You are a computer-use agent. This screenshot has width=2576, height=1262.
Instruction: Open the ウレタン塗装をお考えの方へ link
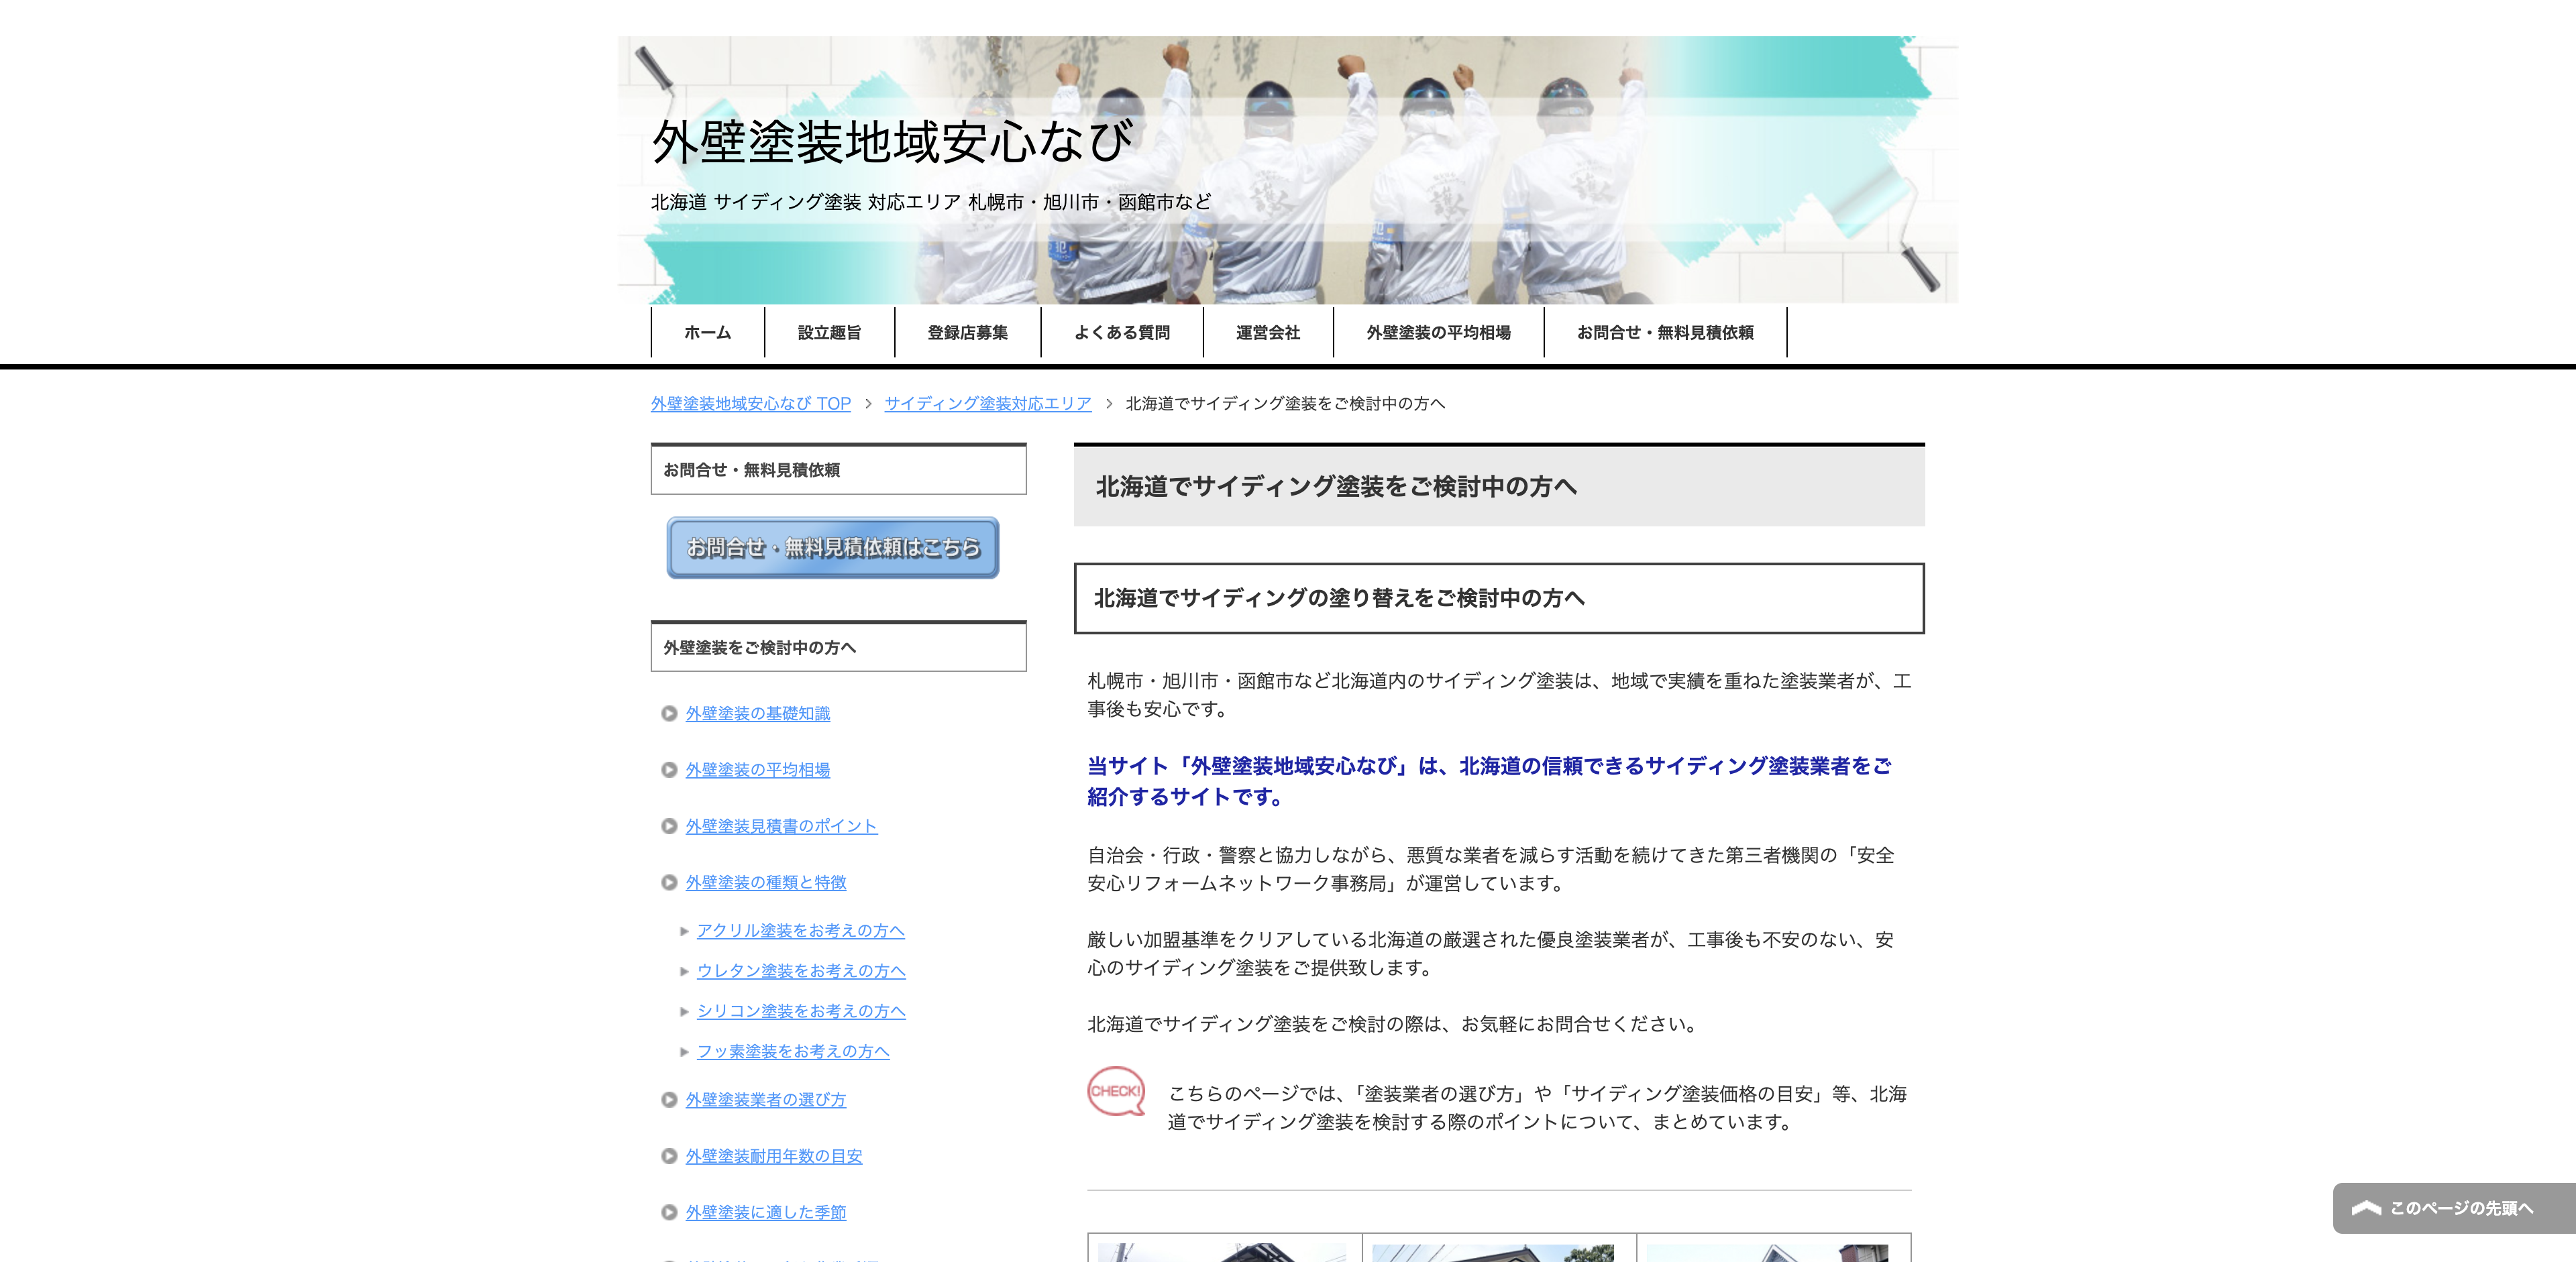(800, 970)
